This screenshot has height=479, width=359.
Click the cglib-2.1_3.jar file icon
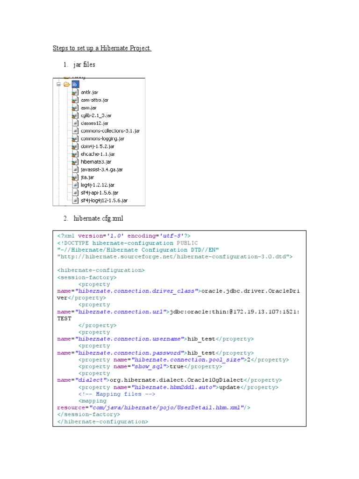coord(75,115)
